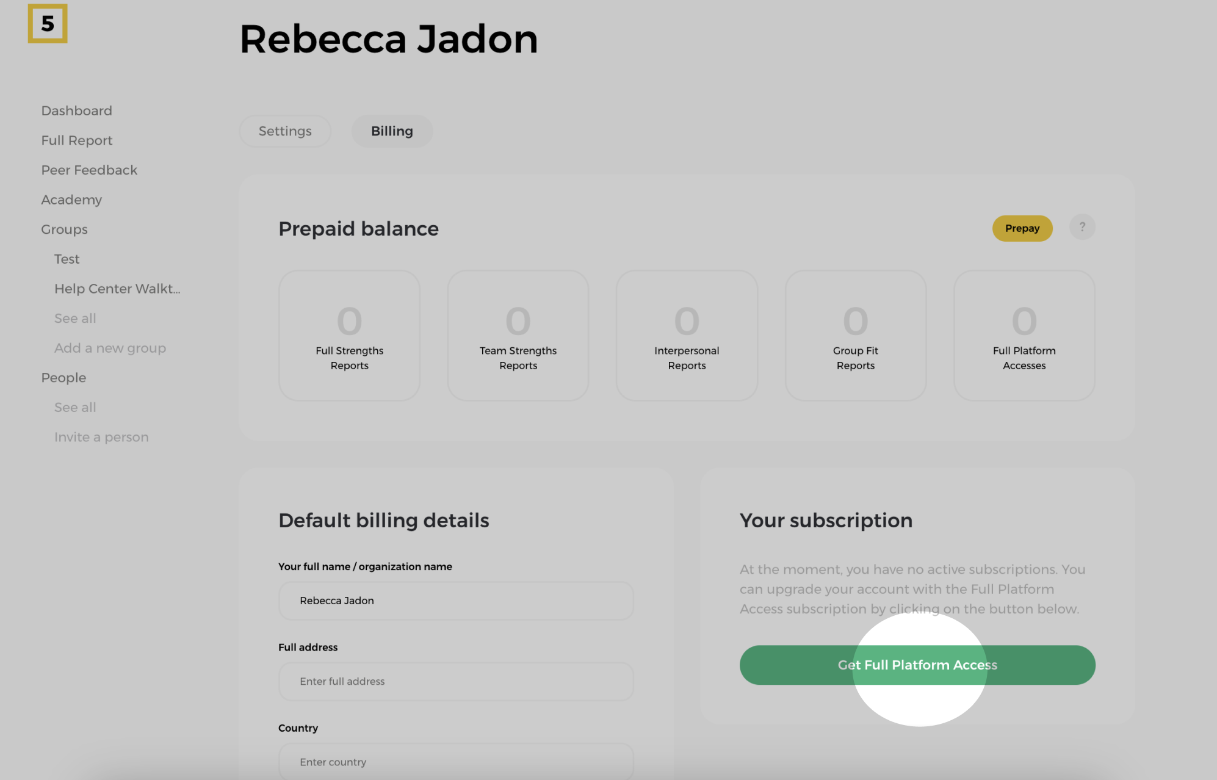Screen dimensions: 1217x780
Task: Click Add a new group link
Action: tap(110, 348)
